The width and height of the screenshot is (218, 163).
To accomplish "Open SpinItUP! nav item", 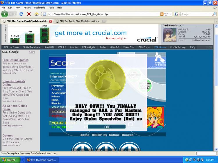I will pos(49,47).
